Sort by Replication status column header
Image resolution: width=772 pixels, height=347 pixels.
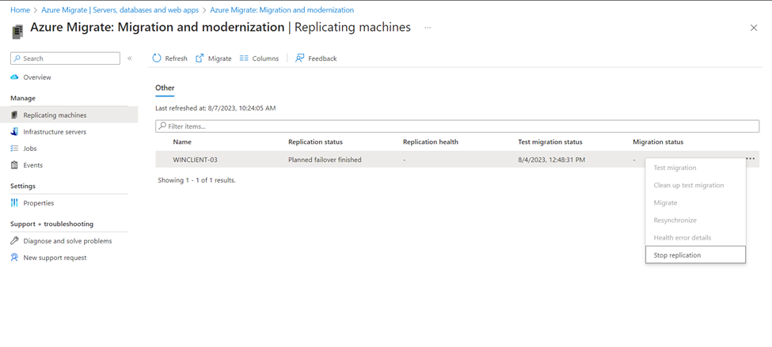(316, 142)
